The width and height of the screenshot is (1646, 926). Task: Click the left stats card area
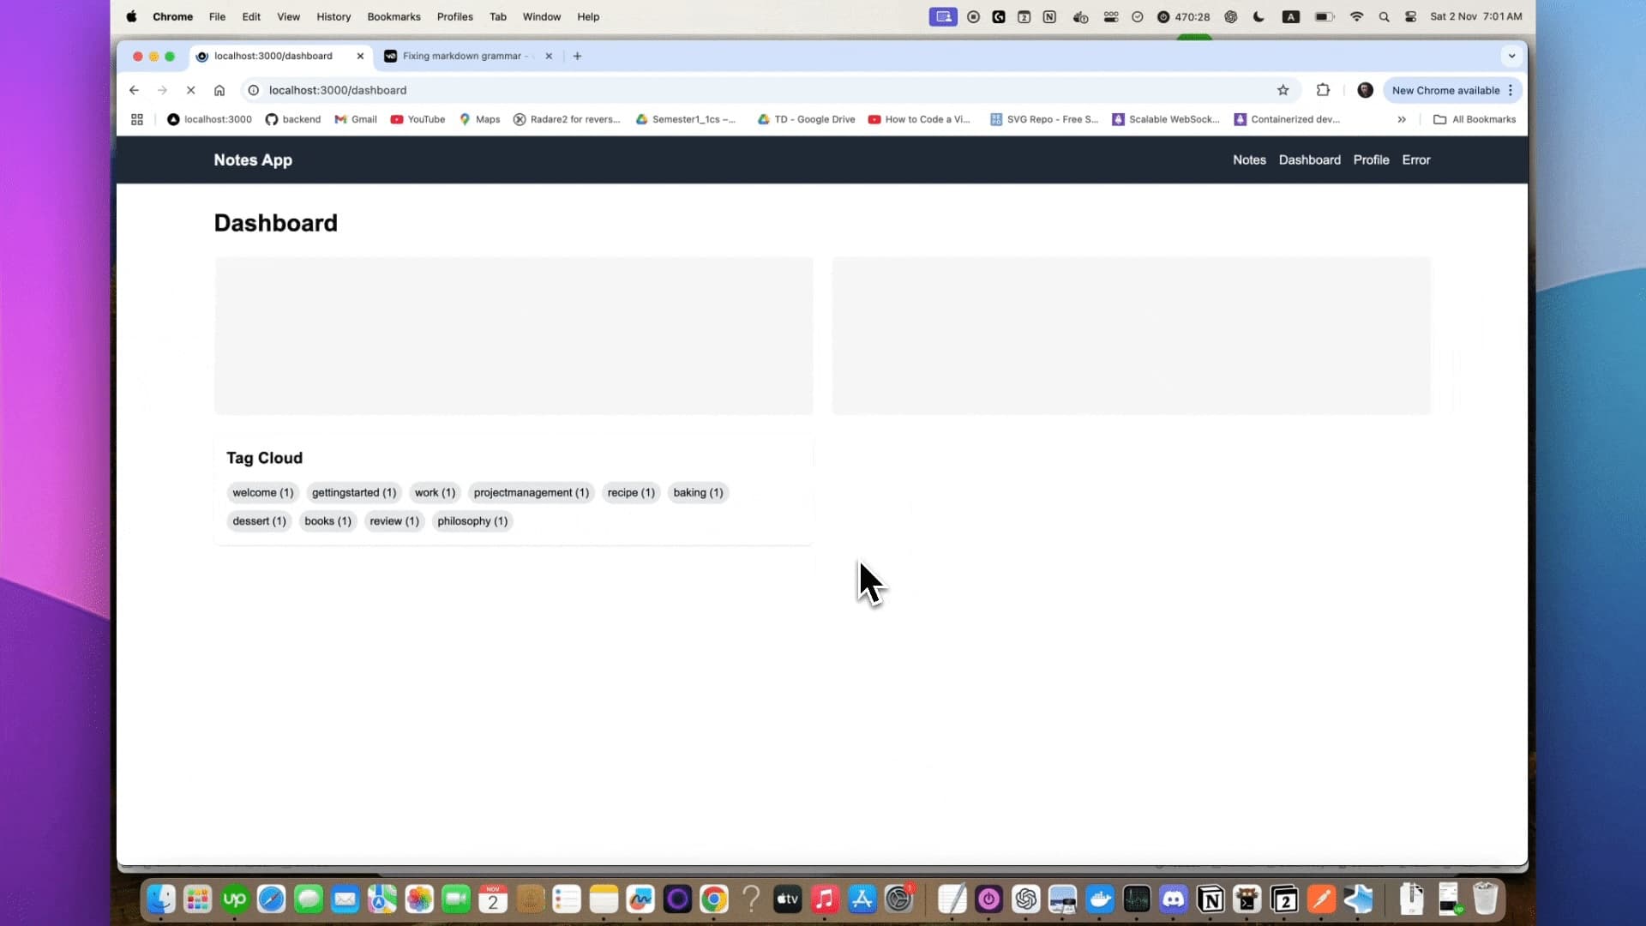[x=514, y=336]
